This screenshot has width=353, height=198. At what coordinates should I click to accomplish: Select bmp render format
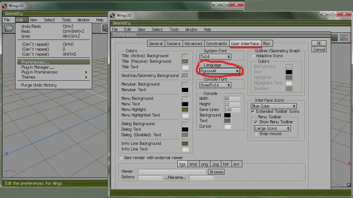[x=193, y=164]
